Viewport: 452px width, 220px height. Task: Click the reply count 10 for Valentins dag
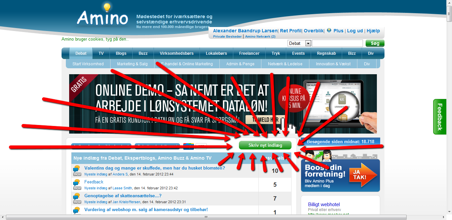[275, 171]
